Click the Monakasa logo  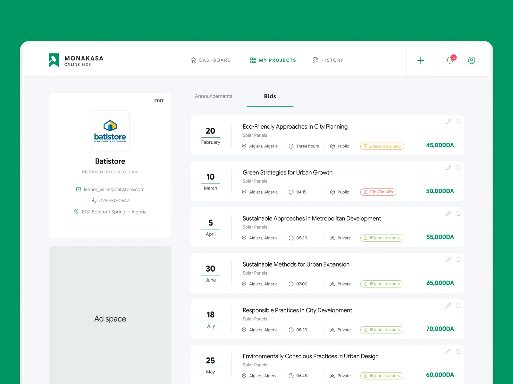pos(76,60)
